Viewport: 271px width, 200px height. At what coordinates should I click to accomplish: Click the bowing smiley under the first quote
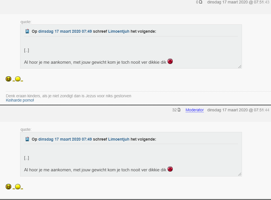[18, 79]
